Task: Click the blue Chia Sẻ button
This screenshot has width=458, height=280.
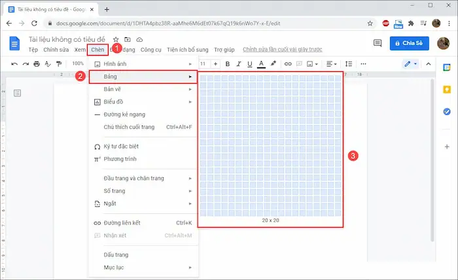Action: [410, 43]
